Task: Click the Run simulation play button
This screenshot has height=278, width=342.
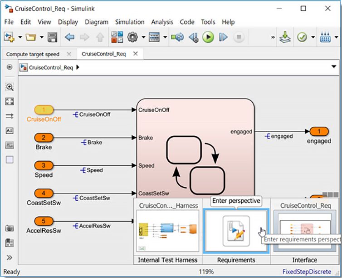Action: click(x=208, y=37)
